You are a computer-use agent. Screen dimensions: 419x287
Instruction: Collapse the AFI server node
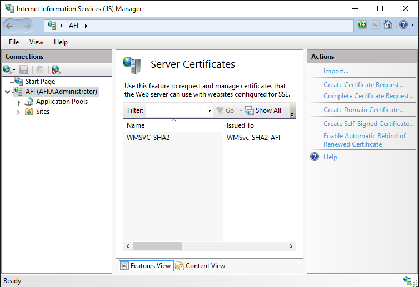(x=7, y=92)
